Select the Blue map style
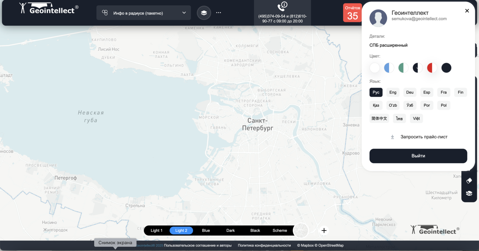 point(206,230)
